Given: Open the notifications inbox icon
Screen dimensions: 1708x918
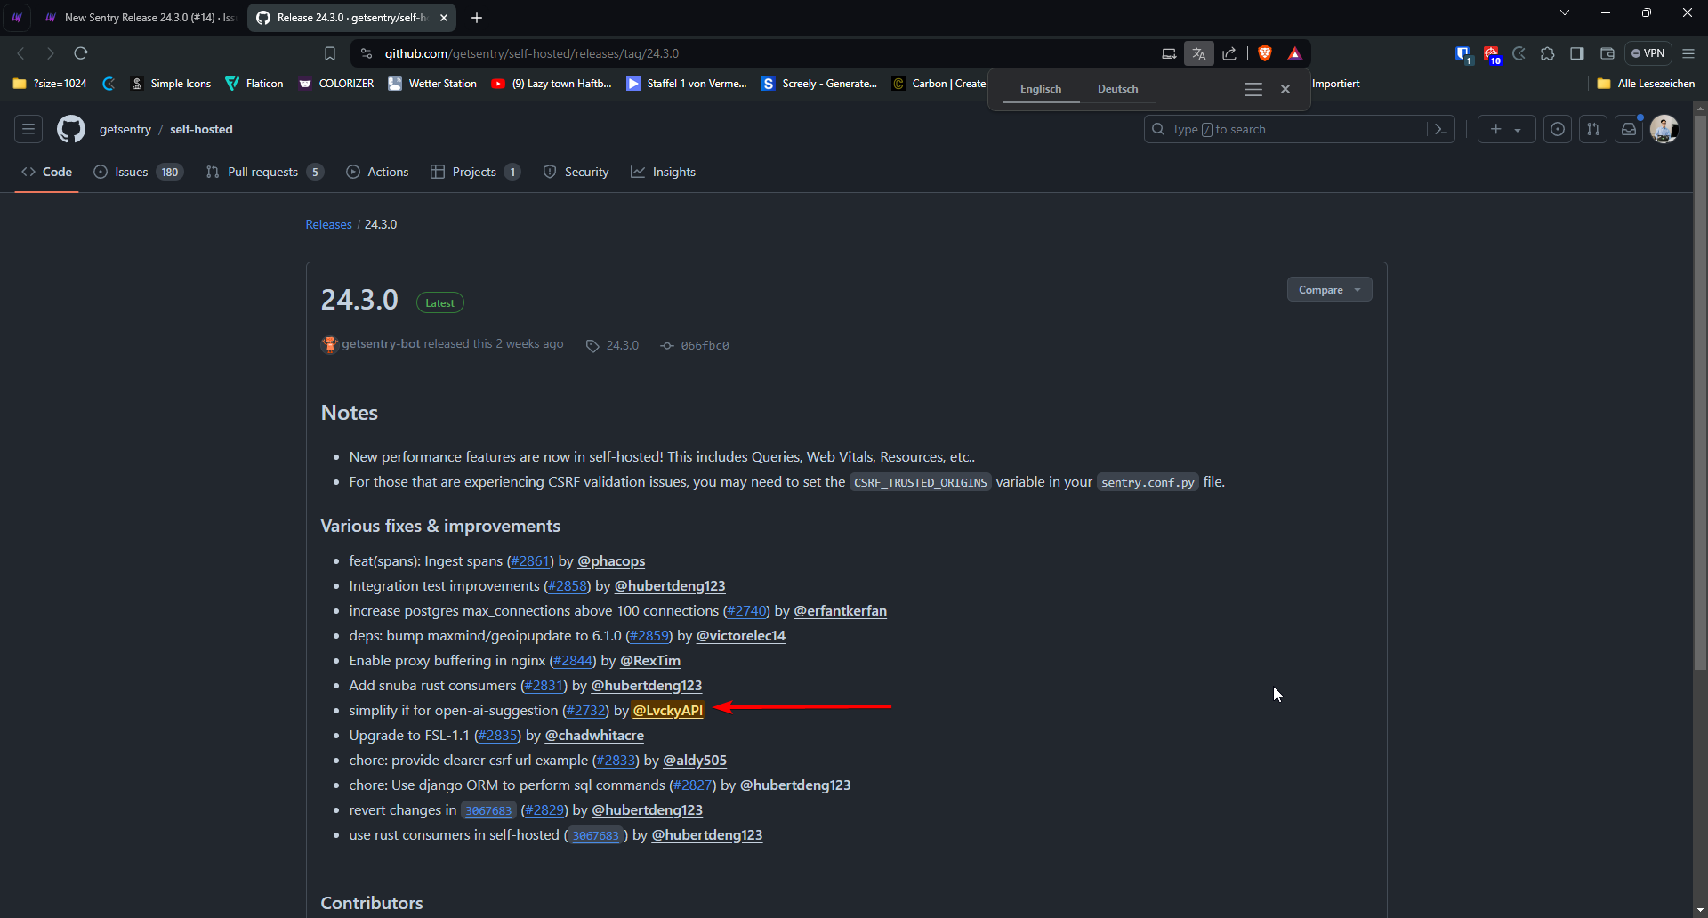Looking at the screenshot, I should (1629, 129).
